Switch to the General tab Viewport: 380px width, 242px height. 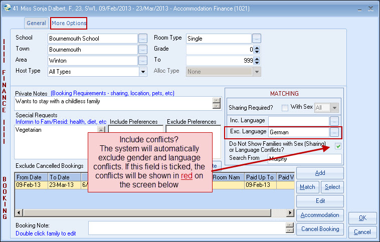coord(37,23)
